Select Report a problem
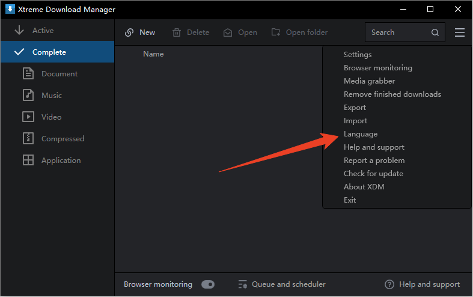 [374, 161]
